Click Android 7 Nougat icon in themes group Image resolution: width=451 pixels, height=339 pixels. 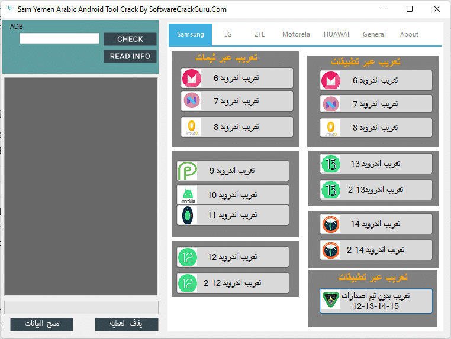(x=192, y=101)
